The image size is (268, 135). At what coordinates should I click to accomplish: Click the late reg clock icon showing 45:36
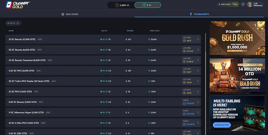[x=184, y=83]
